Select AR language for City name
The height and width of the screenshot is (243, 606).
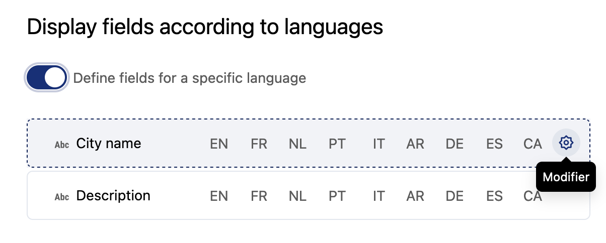(x=415, y=144)
